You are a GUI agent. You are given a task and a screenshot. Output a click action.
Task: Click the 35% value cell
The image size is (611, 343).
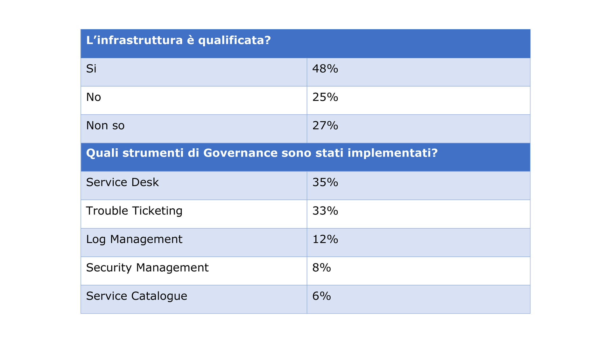click(x=418, y=185)
